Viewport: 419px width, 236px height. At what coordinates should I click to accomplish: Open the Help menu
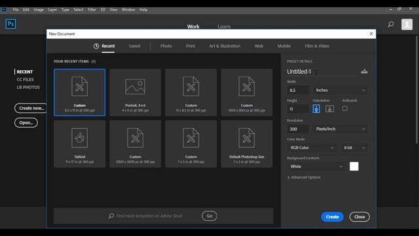pos(143,10)
